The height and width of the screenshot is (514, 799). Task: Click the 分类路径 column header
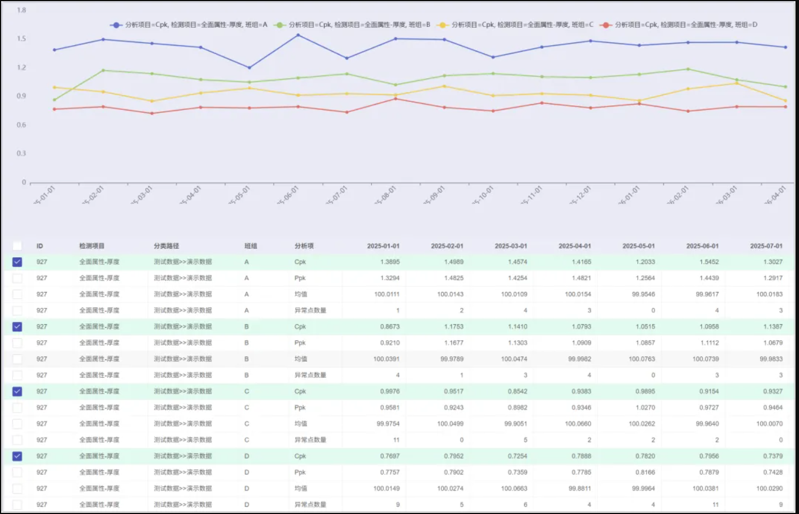click(x=166, y=246)
